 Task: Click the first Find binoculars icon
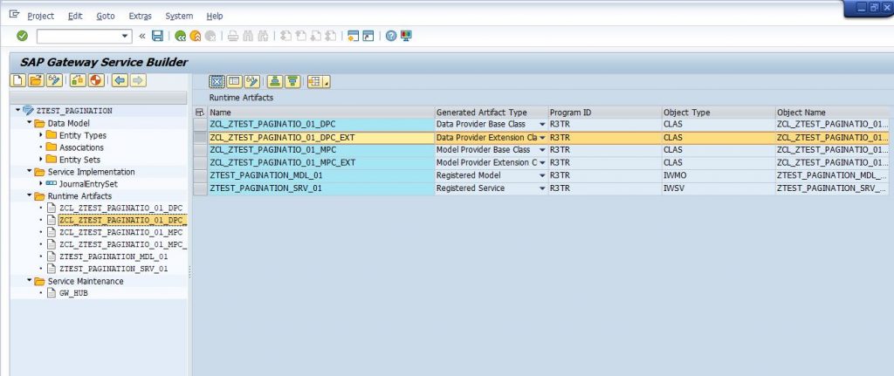248,36
